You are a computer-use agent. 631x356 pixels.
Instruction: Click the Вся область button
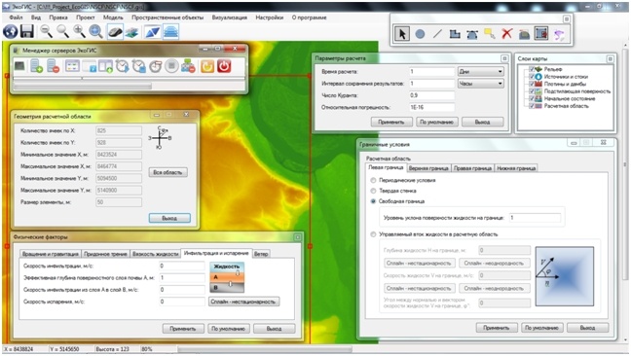click(x=167, y=172)
